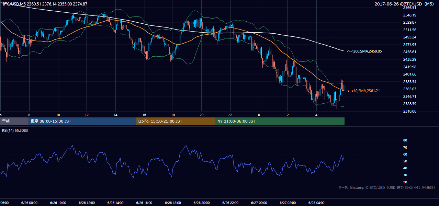Click the RSI axis level 80 label
The width and height of the screenshot is (439, 206).
tap(405, 140)
